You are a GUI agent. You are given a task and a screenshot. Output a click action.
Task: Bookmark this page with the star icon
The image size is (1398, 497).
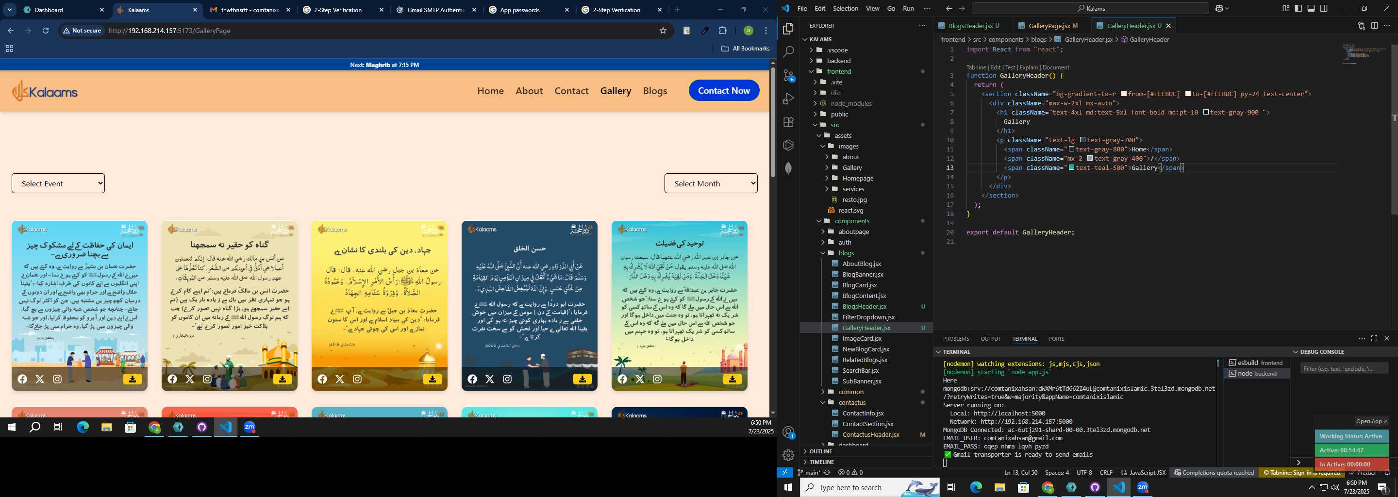click(663, 31)
